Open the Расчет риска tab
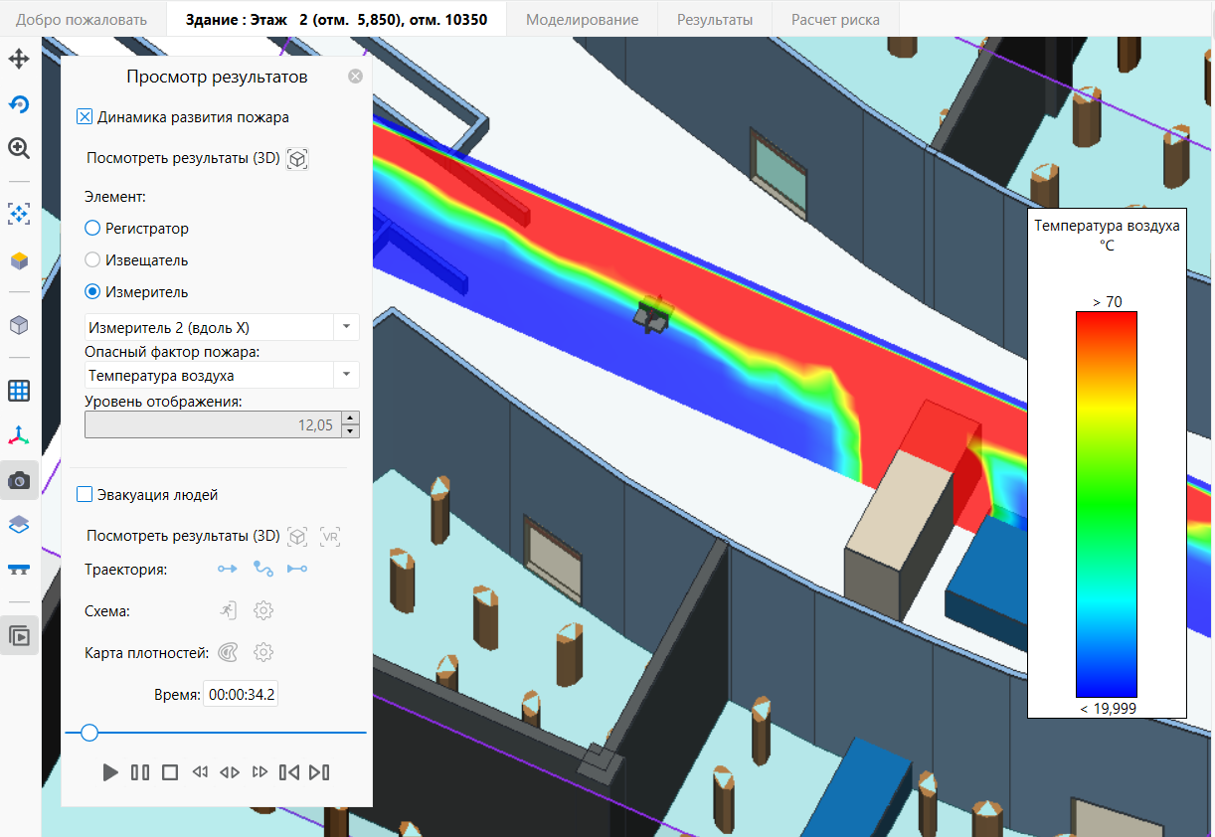Image resolution: width=1215 pixels, height=837 pixels. [835, 19]
